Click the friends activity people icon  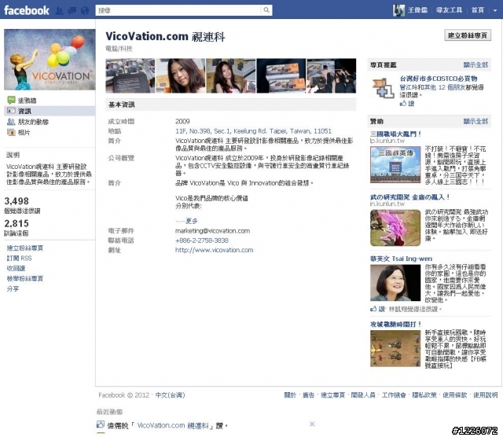click(11, 122)
